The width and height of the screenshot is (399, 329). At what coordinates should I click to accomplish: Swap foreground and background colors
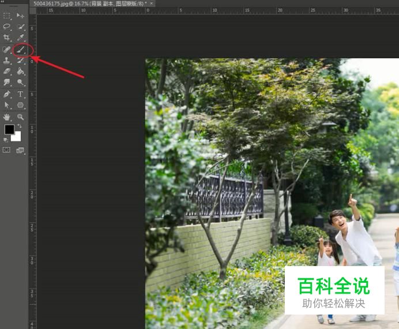point(20,126)
